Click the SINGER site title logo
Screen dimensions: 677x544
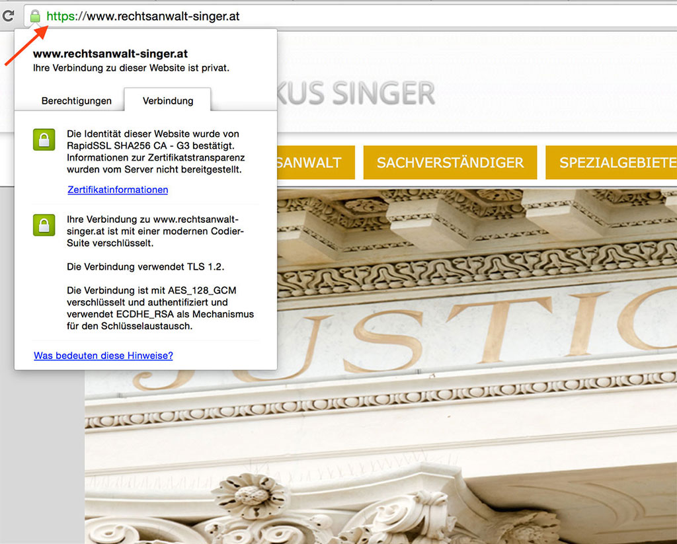356,93
